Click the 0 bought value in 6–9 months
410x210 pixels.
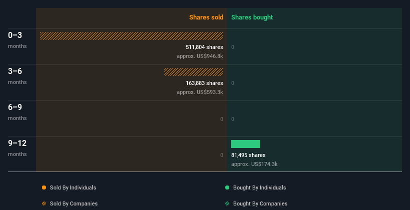233,119
